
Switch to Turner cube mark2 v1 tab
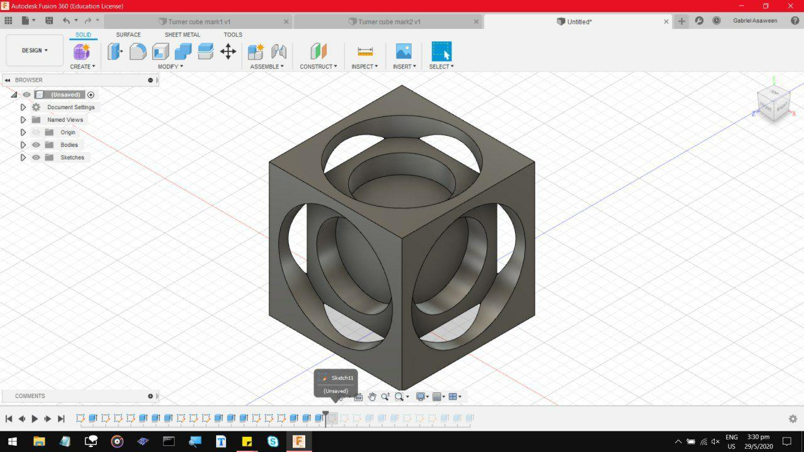click(389, 21)
